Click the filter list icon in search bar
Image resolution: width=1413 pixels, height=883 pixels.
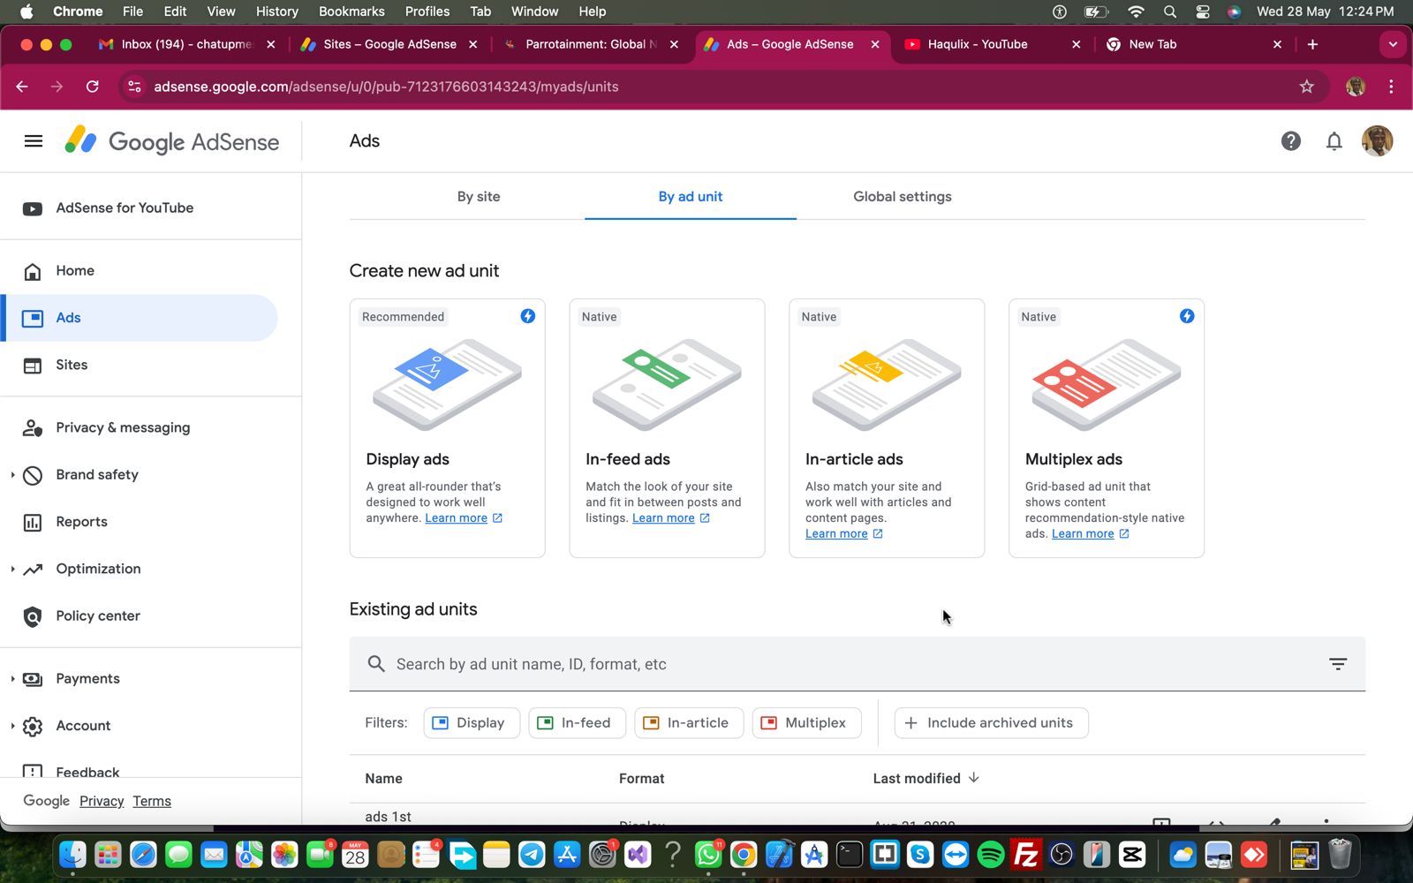[x=1337, y=664]
